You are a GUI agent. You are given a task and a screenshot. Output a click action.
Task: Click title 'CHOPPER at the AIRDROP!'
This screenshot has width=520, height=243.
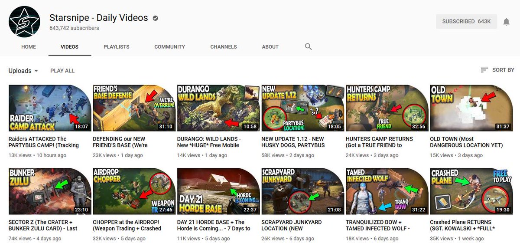pos(127,225)
